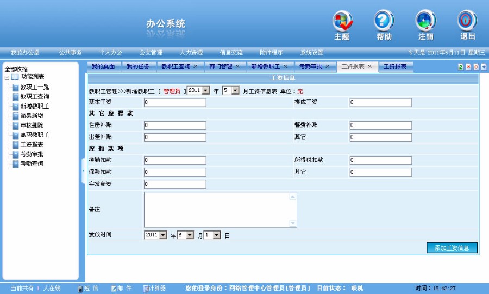
Task: Close the 部门管理 tab
Action: [237, 66]
